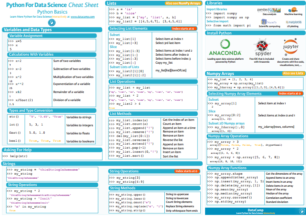
Task: Click the Also see NumPy Arrays badge
Action: click(x=183, y=3)
